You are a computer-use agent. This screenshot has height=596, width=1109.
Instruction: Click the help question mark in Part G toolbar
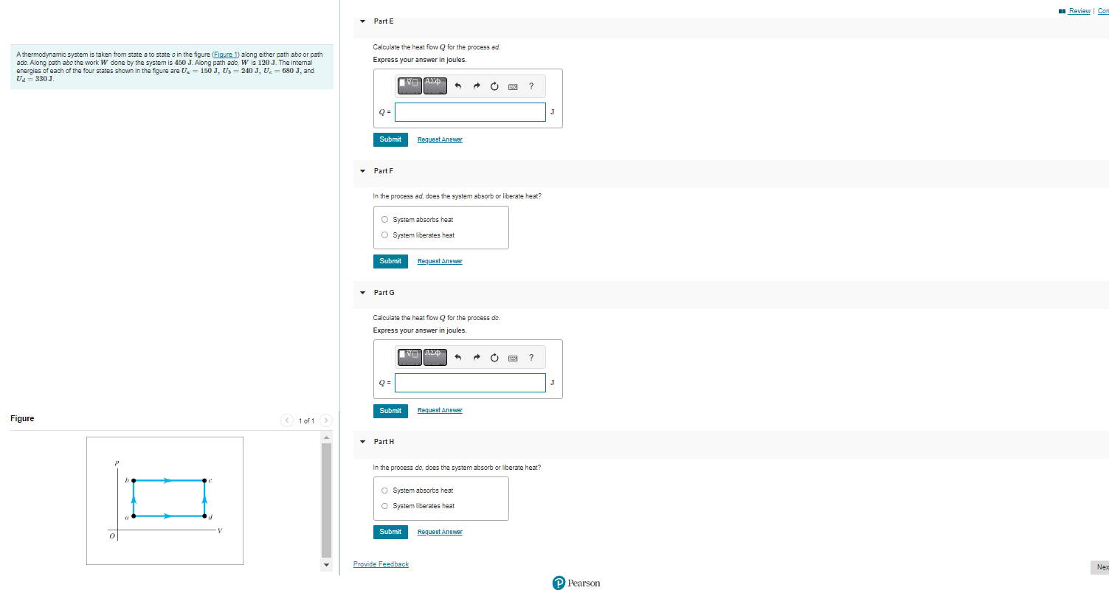531,358
